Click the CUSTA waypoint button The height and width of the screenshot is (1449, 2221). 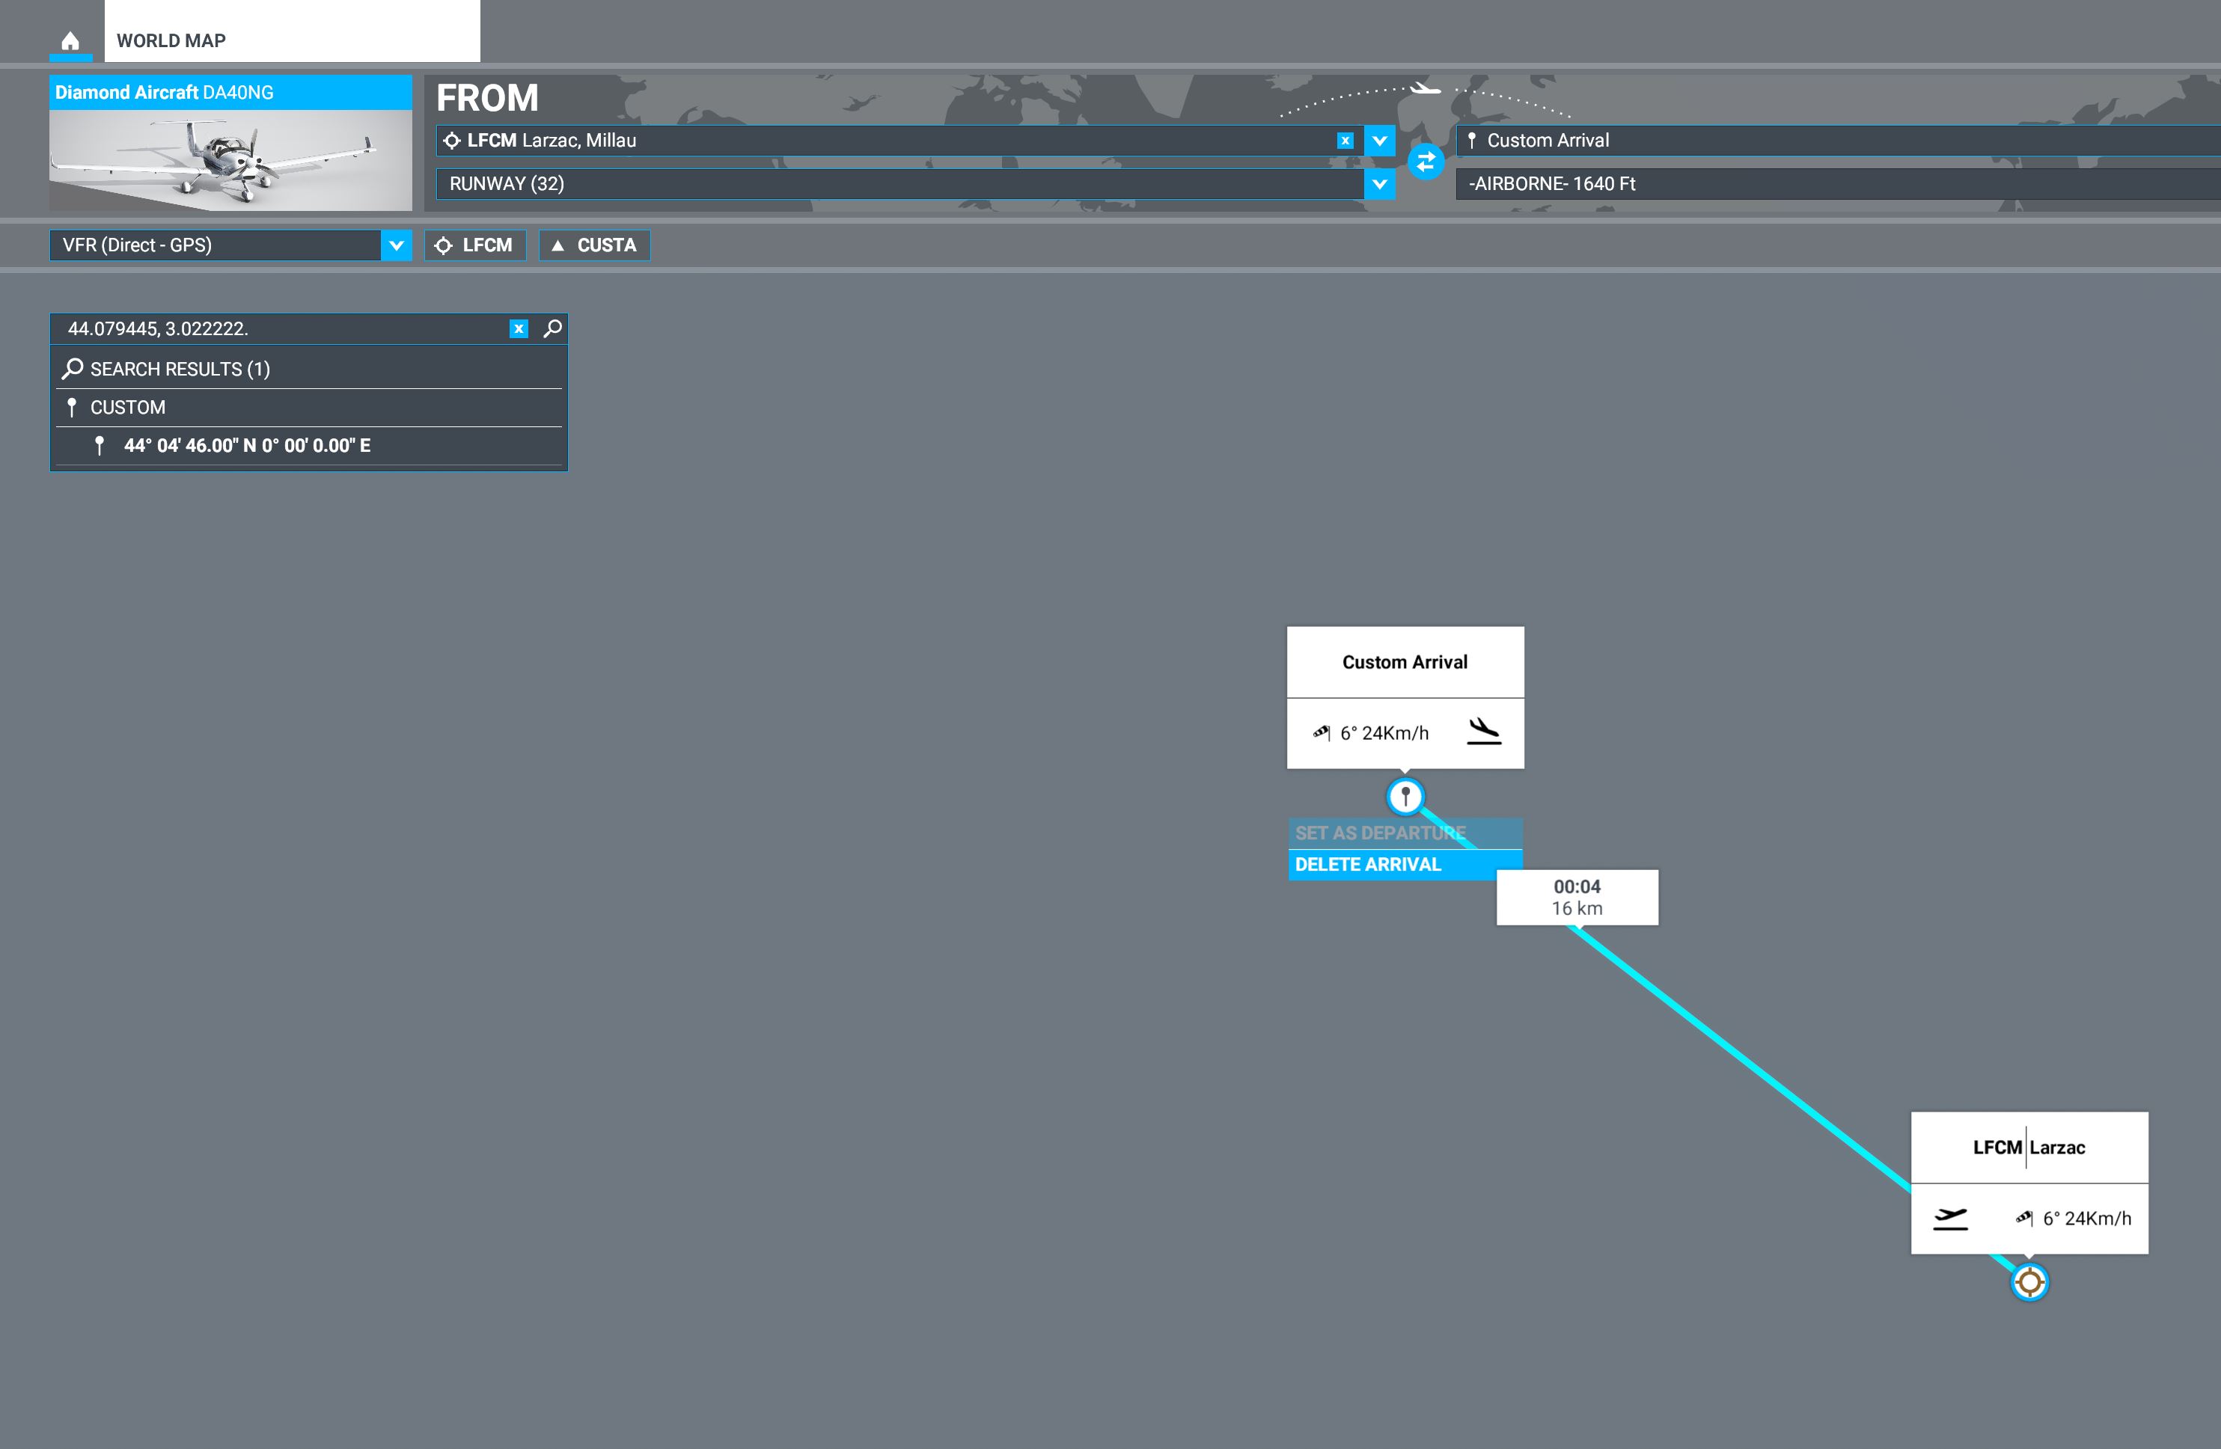point(594,245)
